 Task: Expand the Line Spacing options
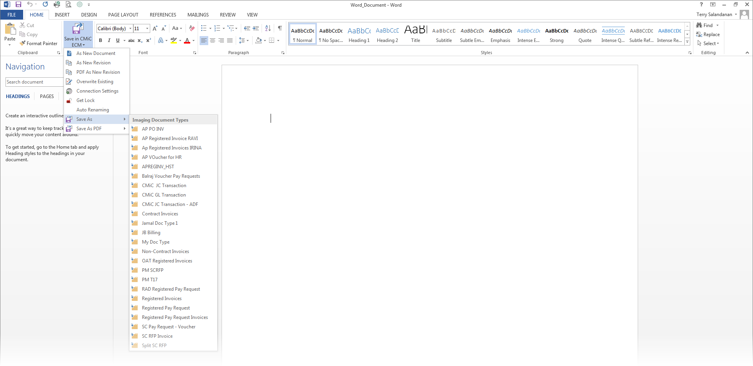pyautogui.click(x=247, y=40)
